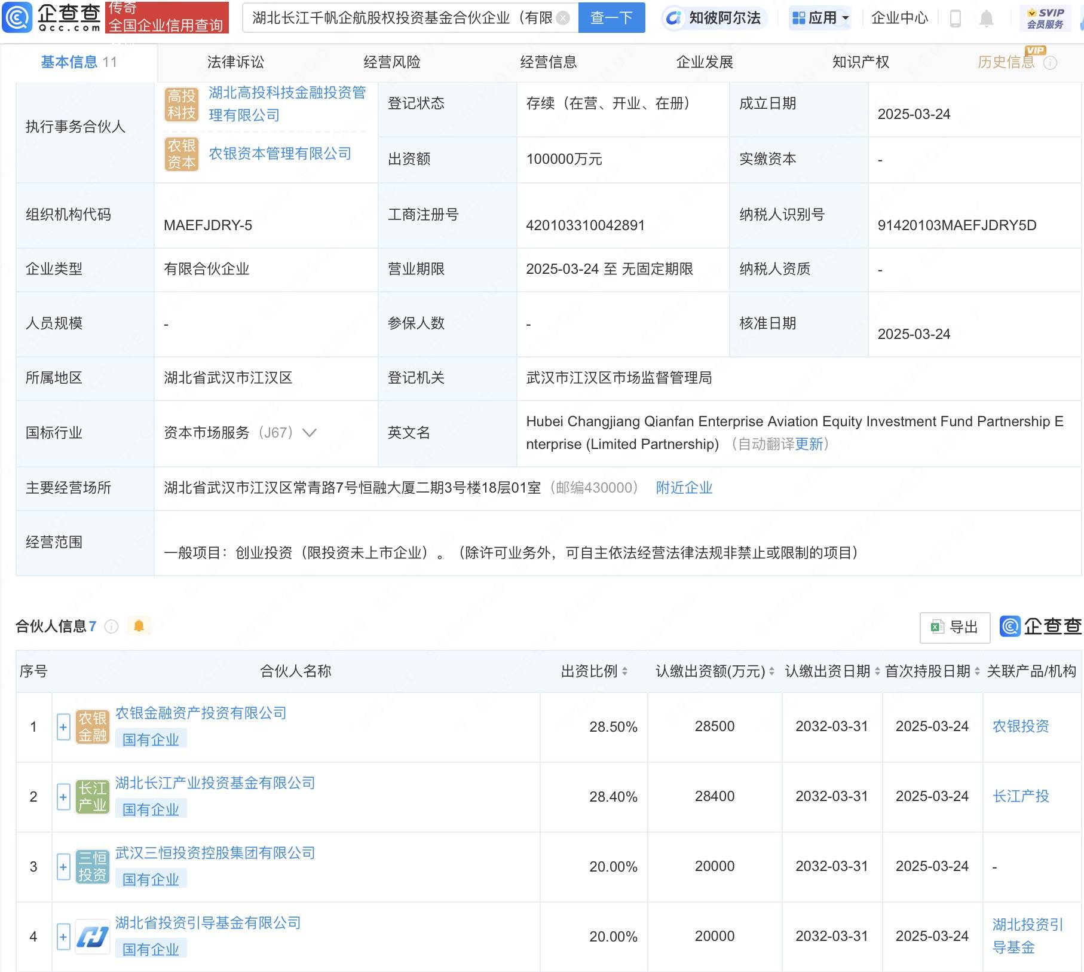Toggle sorting on the 首次持股日期 column

click(x=976, y=671)
